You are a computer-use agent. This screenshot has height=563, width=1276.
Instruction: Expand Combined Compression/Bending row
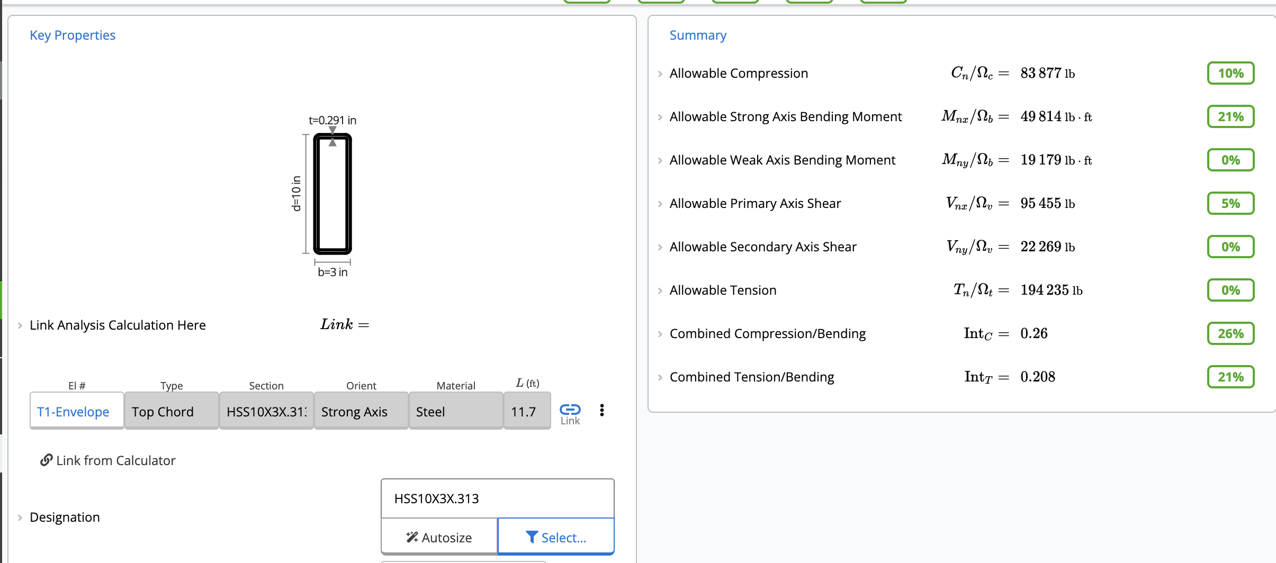coord(660,334)
